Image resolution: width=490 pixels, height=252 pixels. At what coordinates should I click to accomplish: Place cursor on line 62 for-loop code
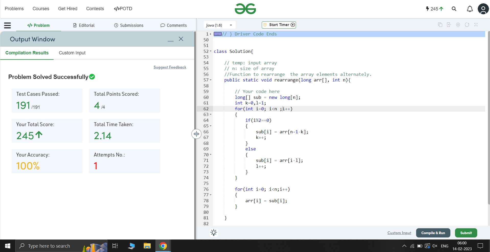click(264, 109)
